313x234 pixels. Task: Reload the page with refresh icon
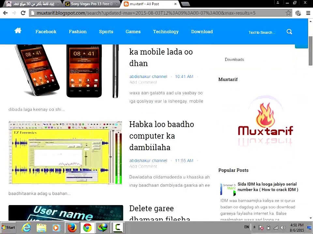point(23,13)
